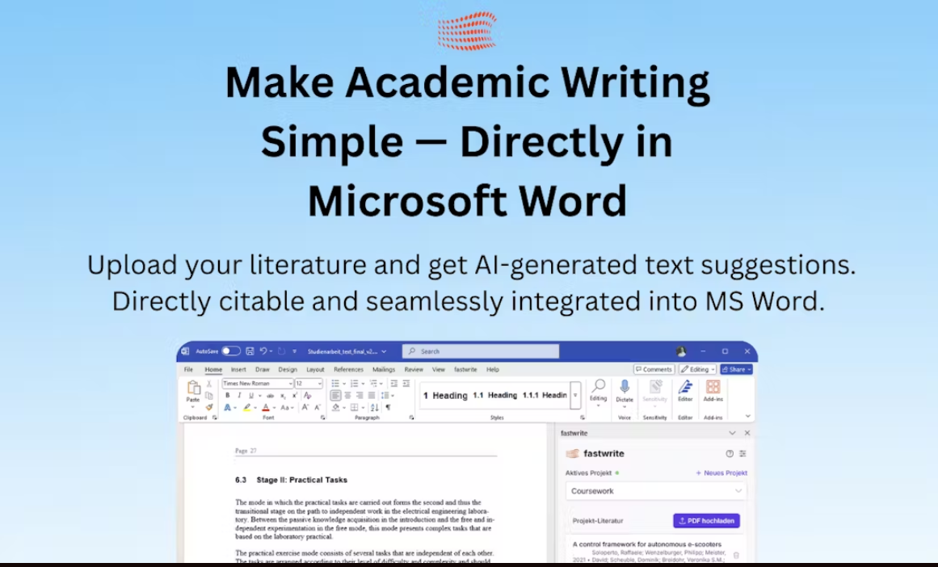938x567 pixels.
Task: Switch to the References tab
Action: coord(349,370)
